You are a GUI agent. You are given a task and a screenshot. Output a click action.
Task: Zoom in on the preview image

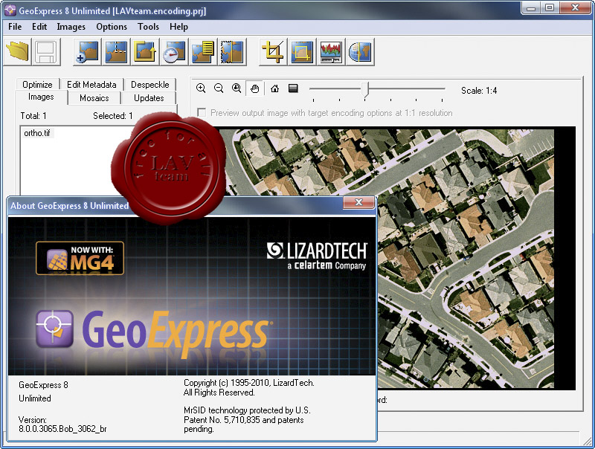(x=201, y=88)
